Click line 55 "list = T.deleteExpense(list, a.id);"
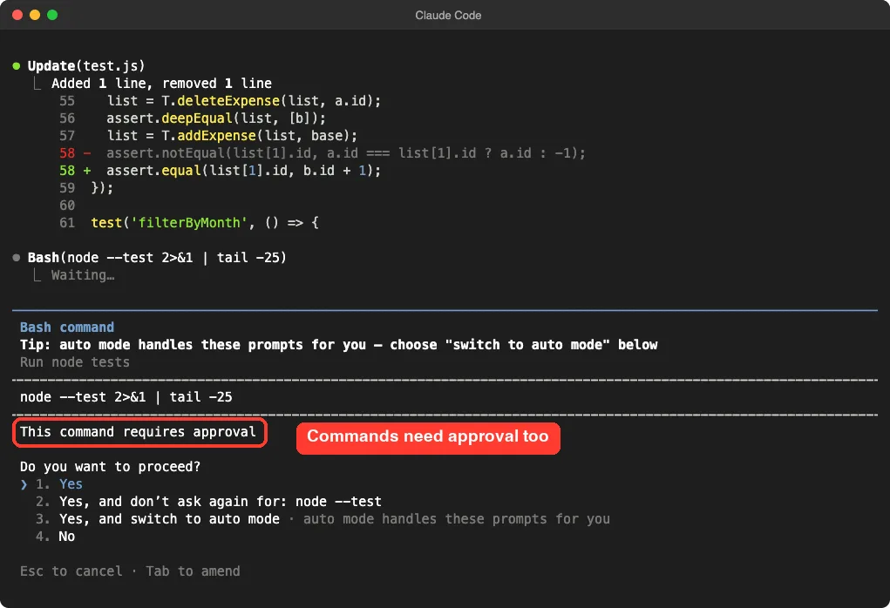The image size is (890, 608). click(x=244, y=101)
